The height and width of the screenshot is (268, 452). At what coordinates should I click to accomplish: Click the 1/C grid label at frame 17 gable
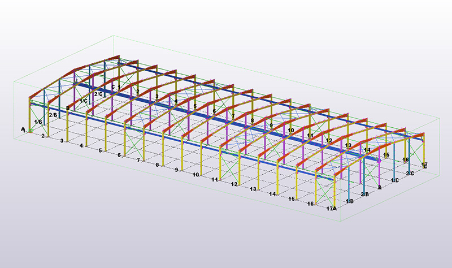pyautogui.click(x=395, y=180)
